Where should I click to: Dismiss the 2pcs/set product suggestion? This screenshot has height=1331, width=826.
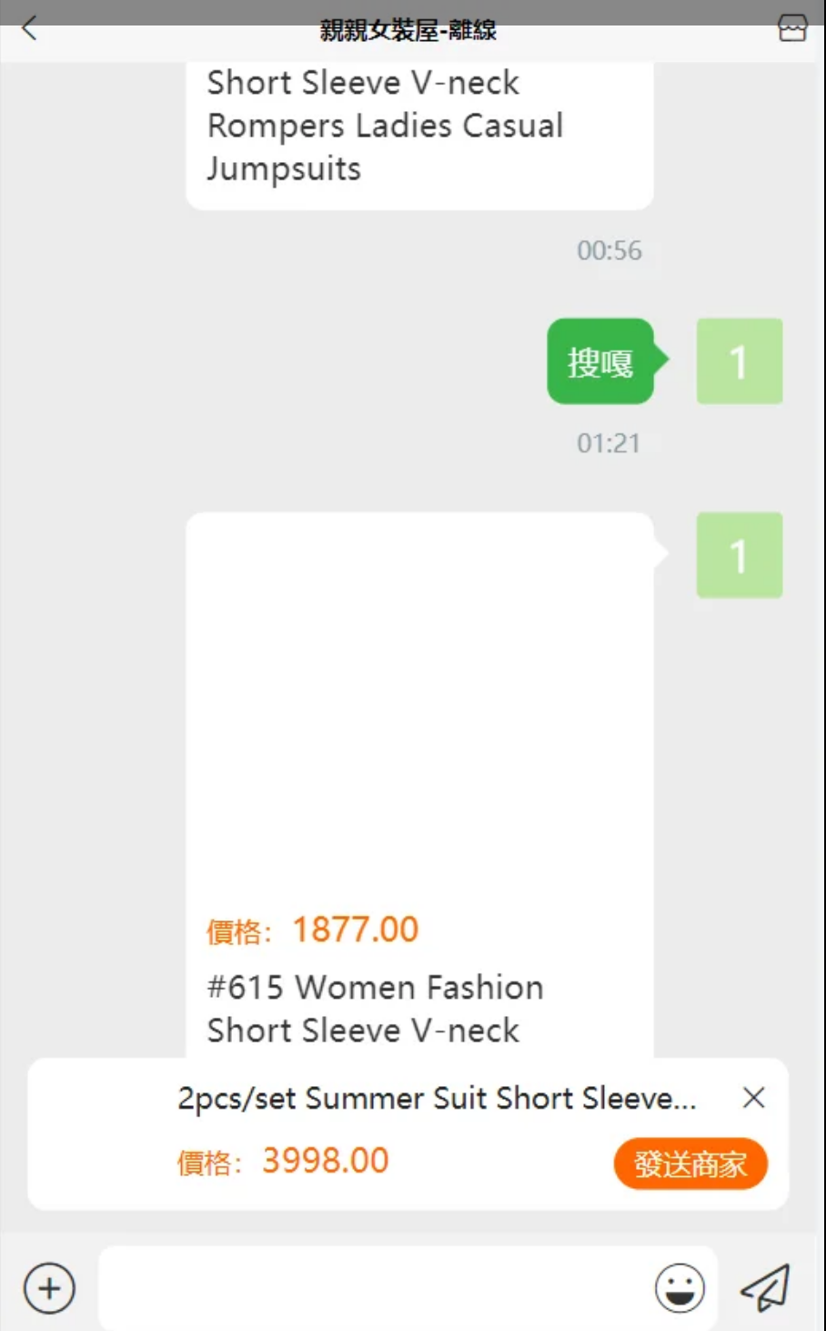tap(753, 1098)
